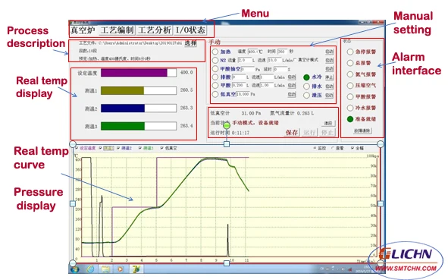Click the purple 设定温度 progress bar

pos(139,73)
